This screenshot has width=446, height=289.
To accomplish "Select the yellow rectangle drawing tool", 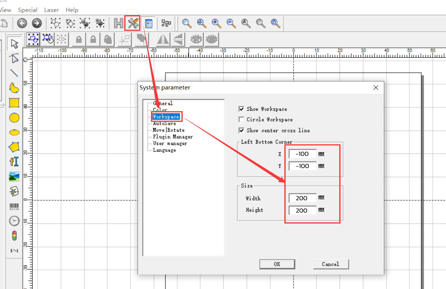I will (x=14, y=103).
